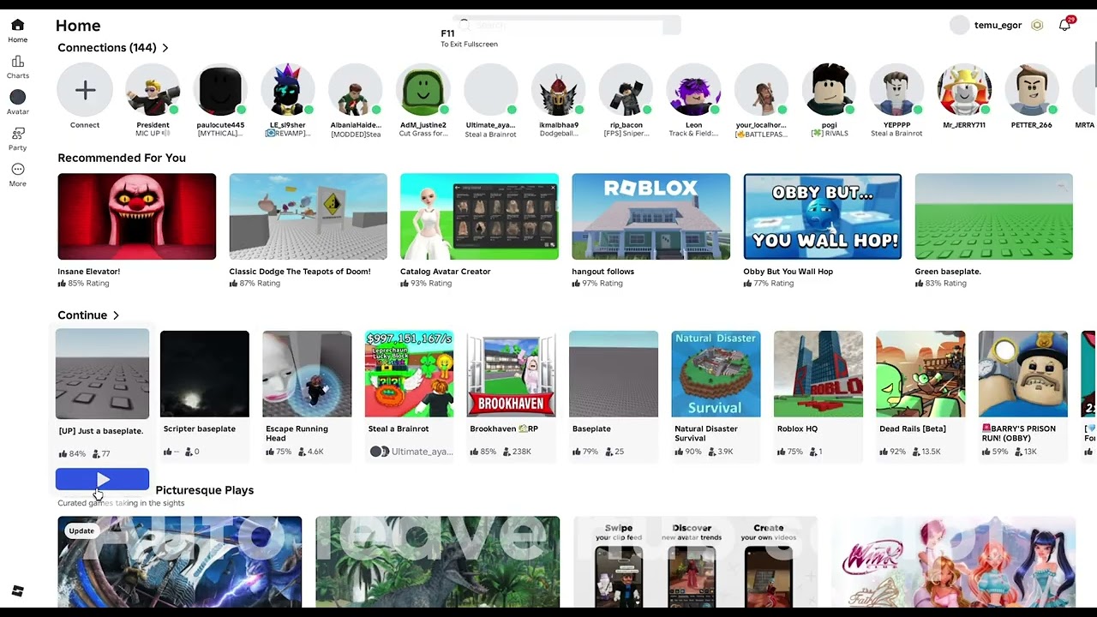Open the Green baseplate. thumbnail
Viewport: 1097px width, 617px height.
pos(994,217)
